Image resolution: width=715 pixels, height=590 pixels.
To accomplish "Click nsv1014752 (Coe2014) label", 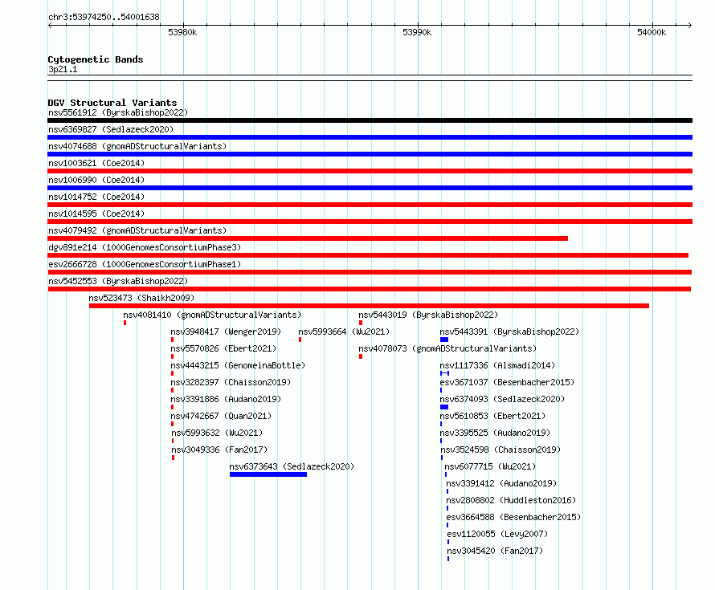I will 96,197.
